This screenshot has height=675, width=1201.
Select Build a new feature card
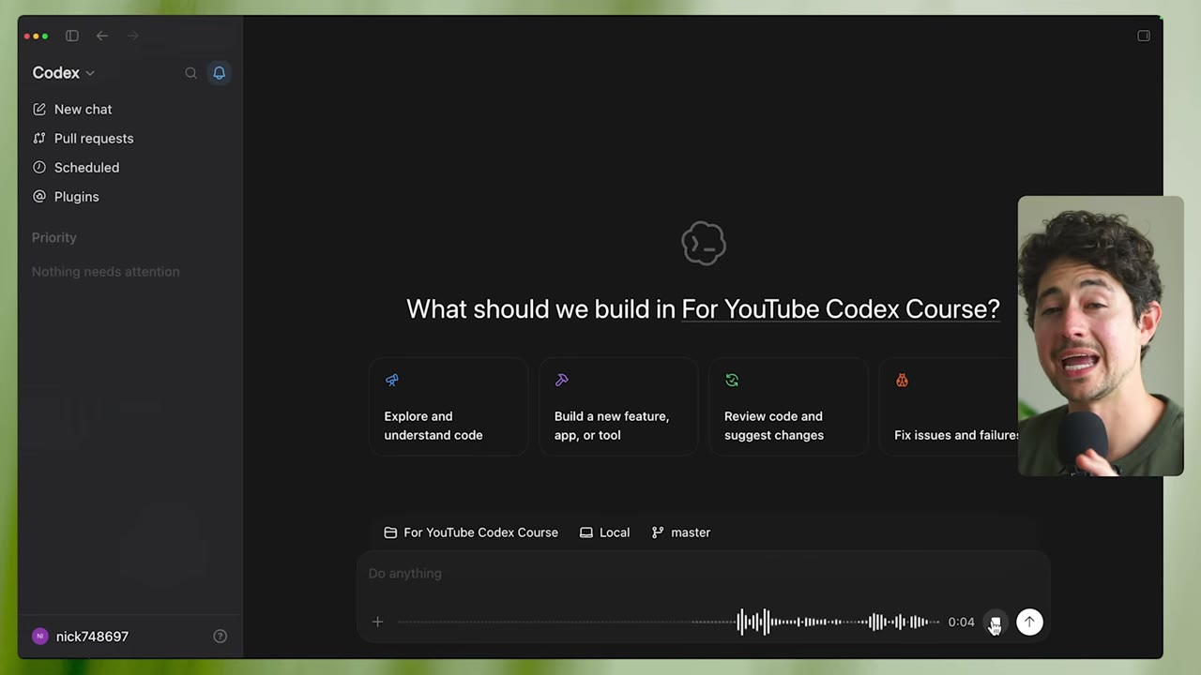pyautogui.click(x=618, y=407)
